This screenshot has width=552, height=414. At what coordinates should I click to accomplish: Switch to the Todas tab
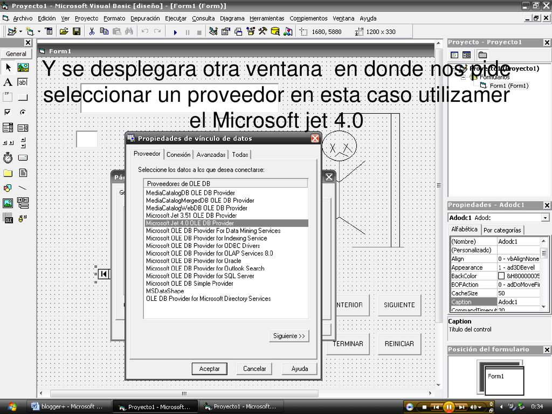(240, 155)
